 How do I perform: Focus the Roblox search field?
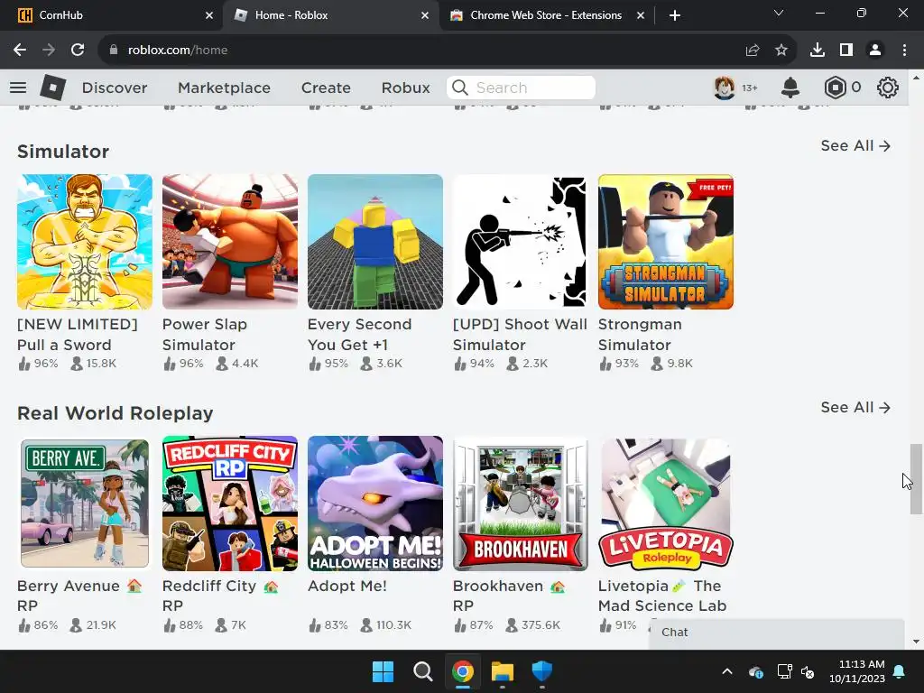(x=521, y=88)
